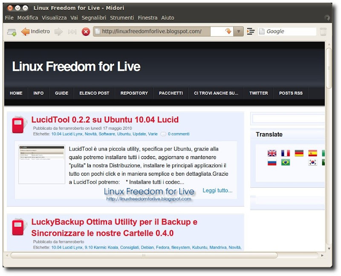The width and height of the screenshot is (341, 276).
Task: Click the 9.10 Karmic Koala label link
Action: (101, 247)
